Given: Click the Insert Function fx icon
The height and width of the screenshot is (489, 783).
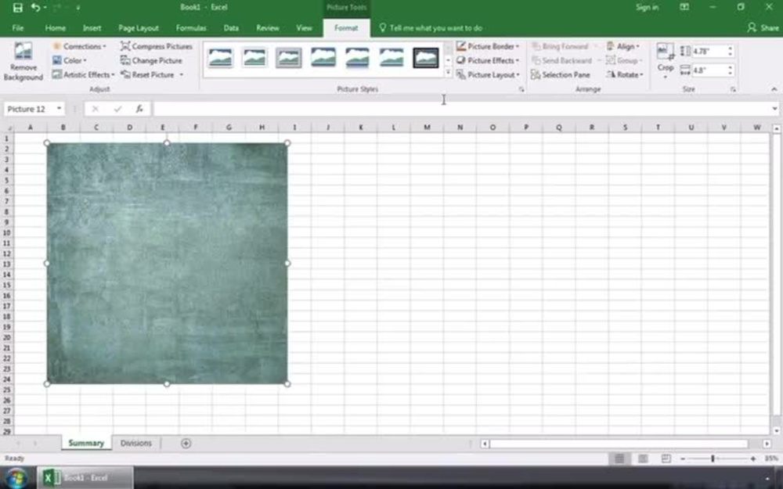Looking at the screenshot, I should tap(139, 109).
